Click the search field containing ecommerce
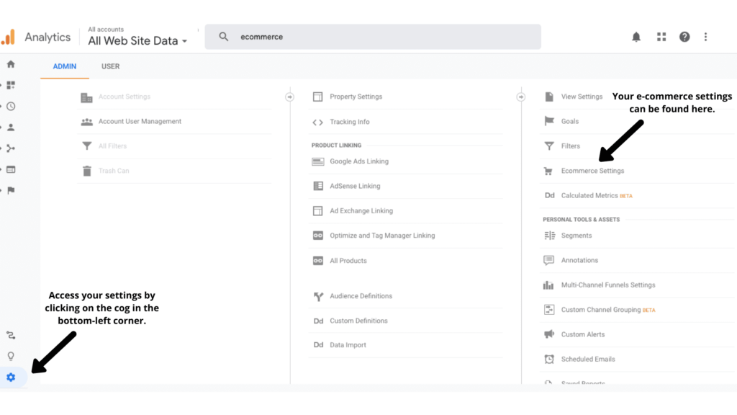737x415 pixels. [373, 37]
